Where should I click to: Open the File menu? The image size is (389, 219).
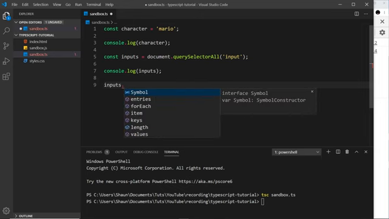[15, 4]
